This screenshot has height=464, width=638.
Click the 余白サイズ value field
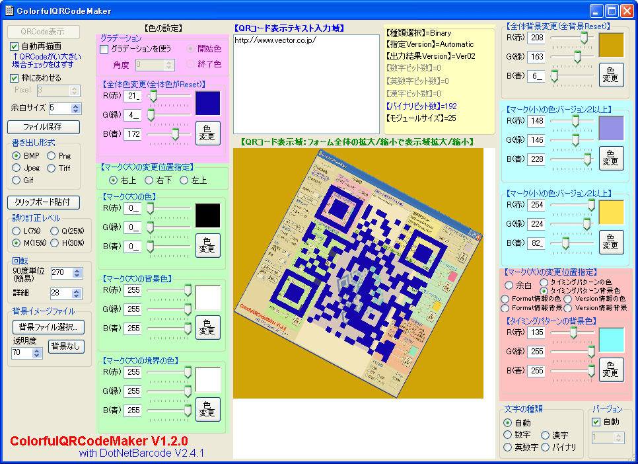(x=60, y=108)
